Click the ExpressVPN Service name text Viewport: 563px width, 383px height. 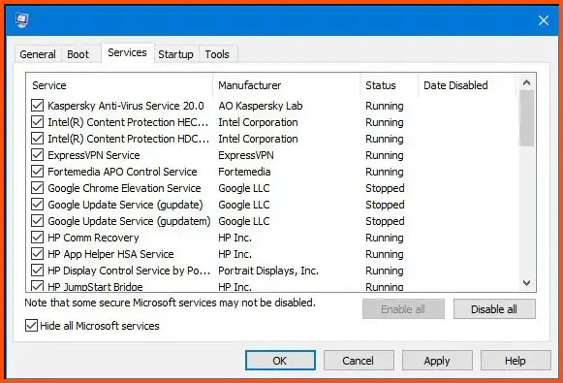[x=94, y=155]
